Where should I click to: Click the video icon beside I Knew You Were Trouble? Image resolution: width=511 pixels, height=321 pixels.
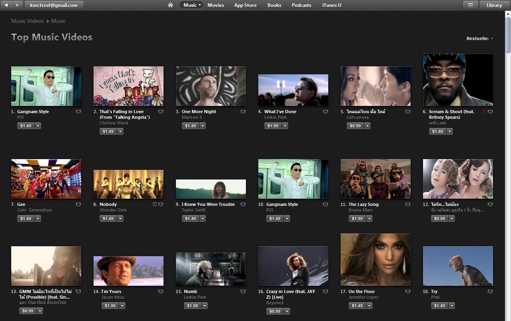(x=243, y=204)
